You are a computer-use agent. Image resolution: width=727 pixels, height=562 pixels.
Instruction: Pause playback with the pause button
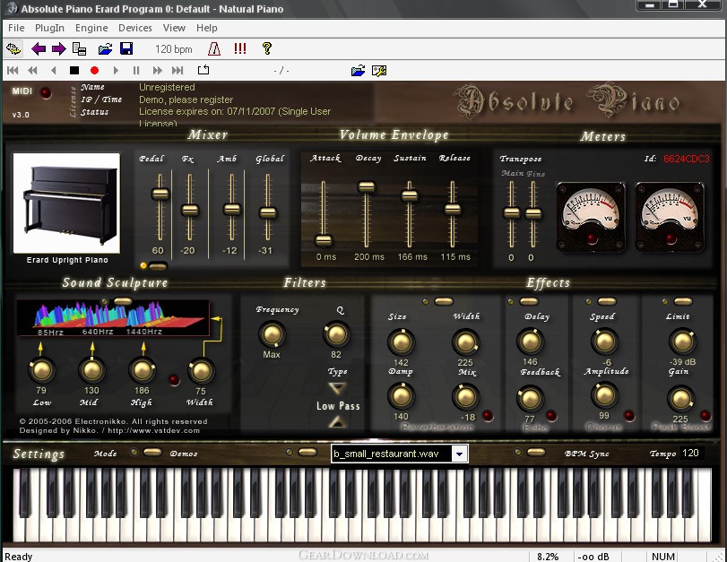(x=136, y=71)
